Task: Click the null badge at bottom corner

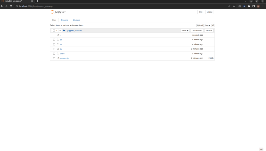Action: [261, 149]
